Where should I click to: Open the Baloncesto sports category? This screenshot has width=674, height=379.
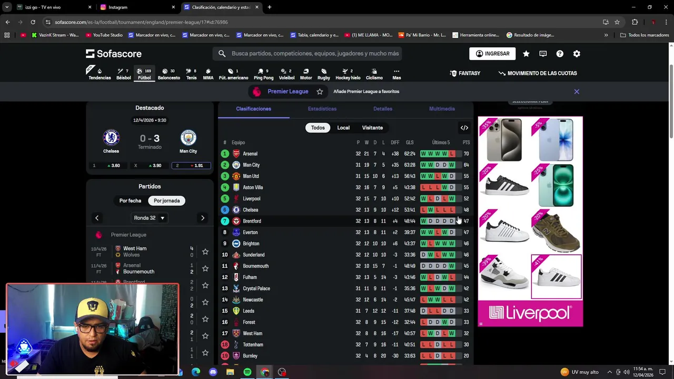click(x=169, y=74)
